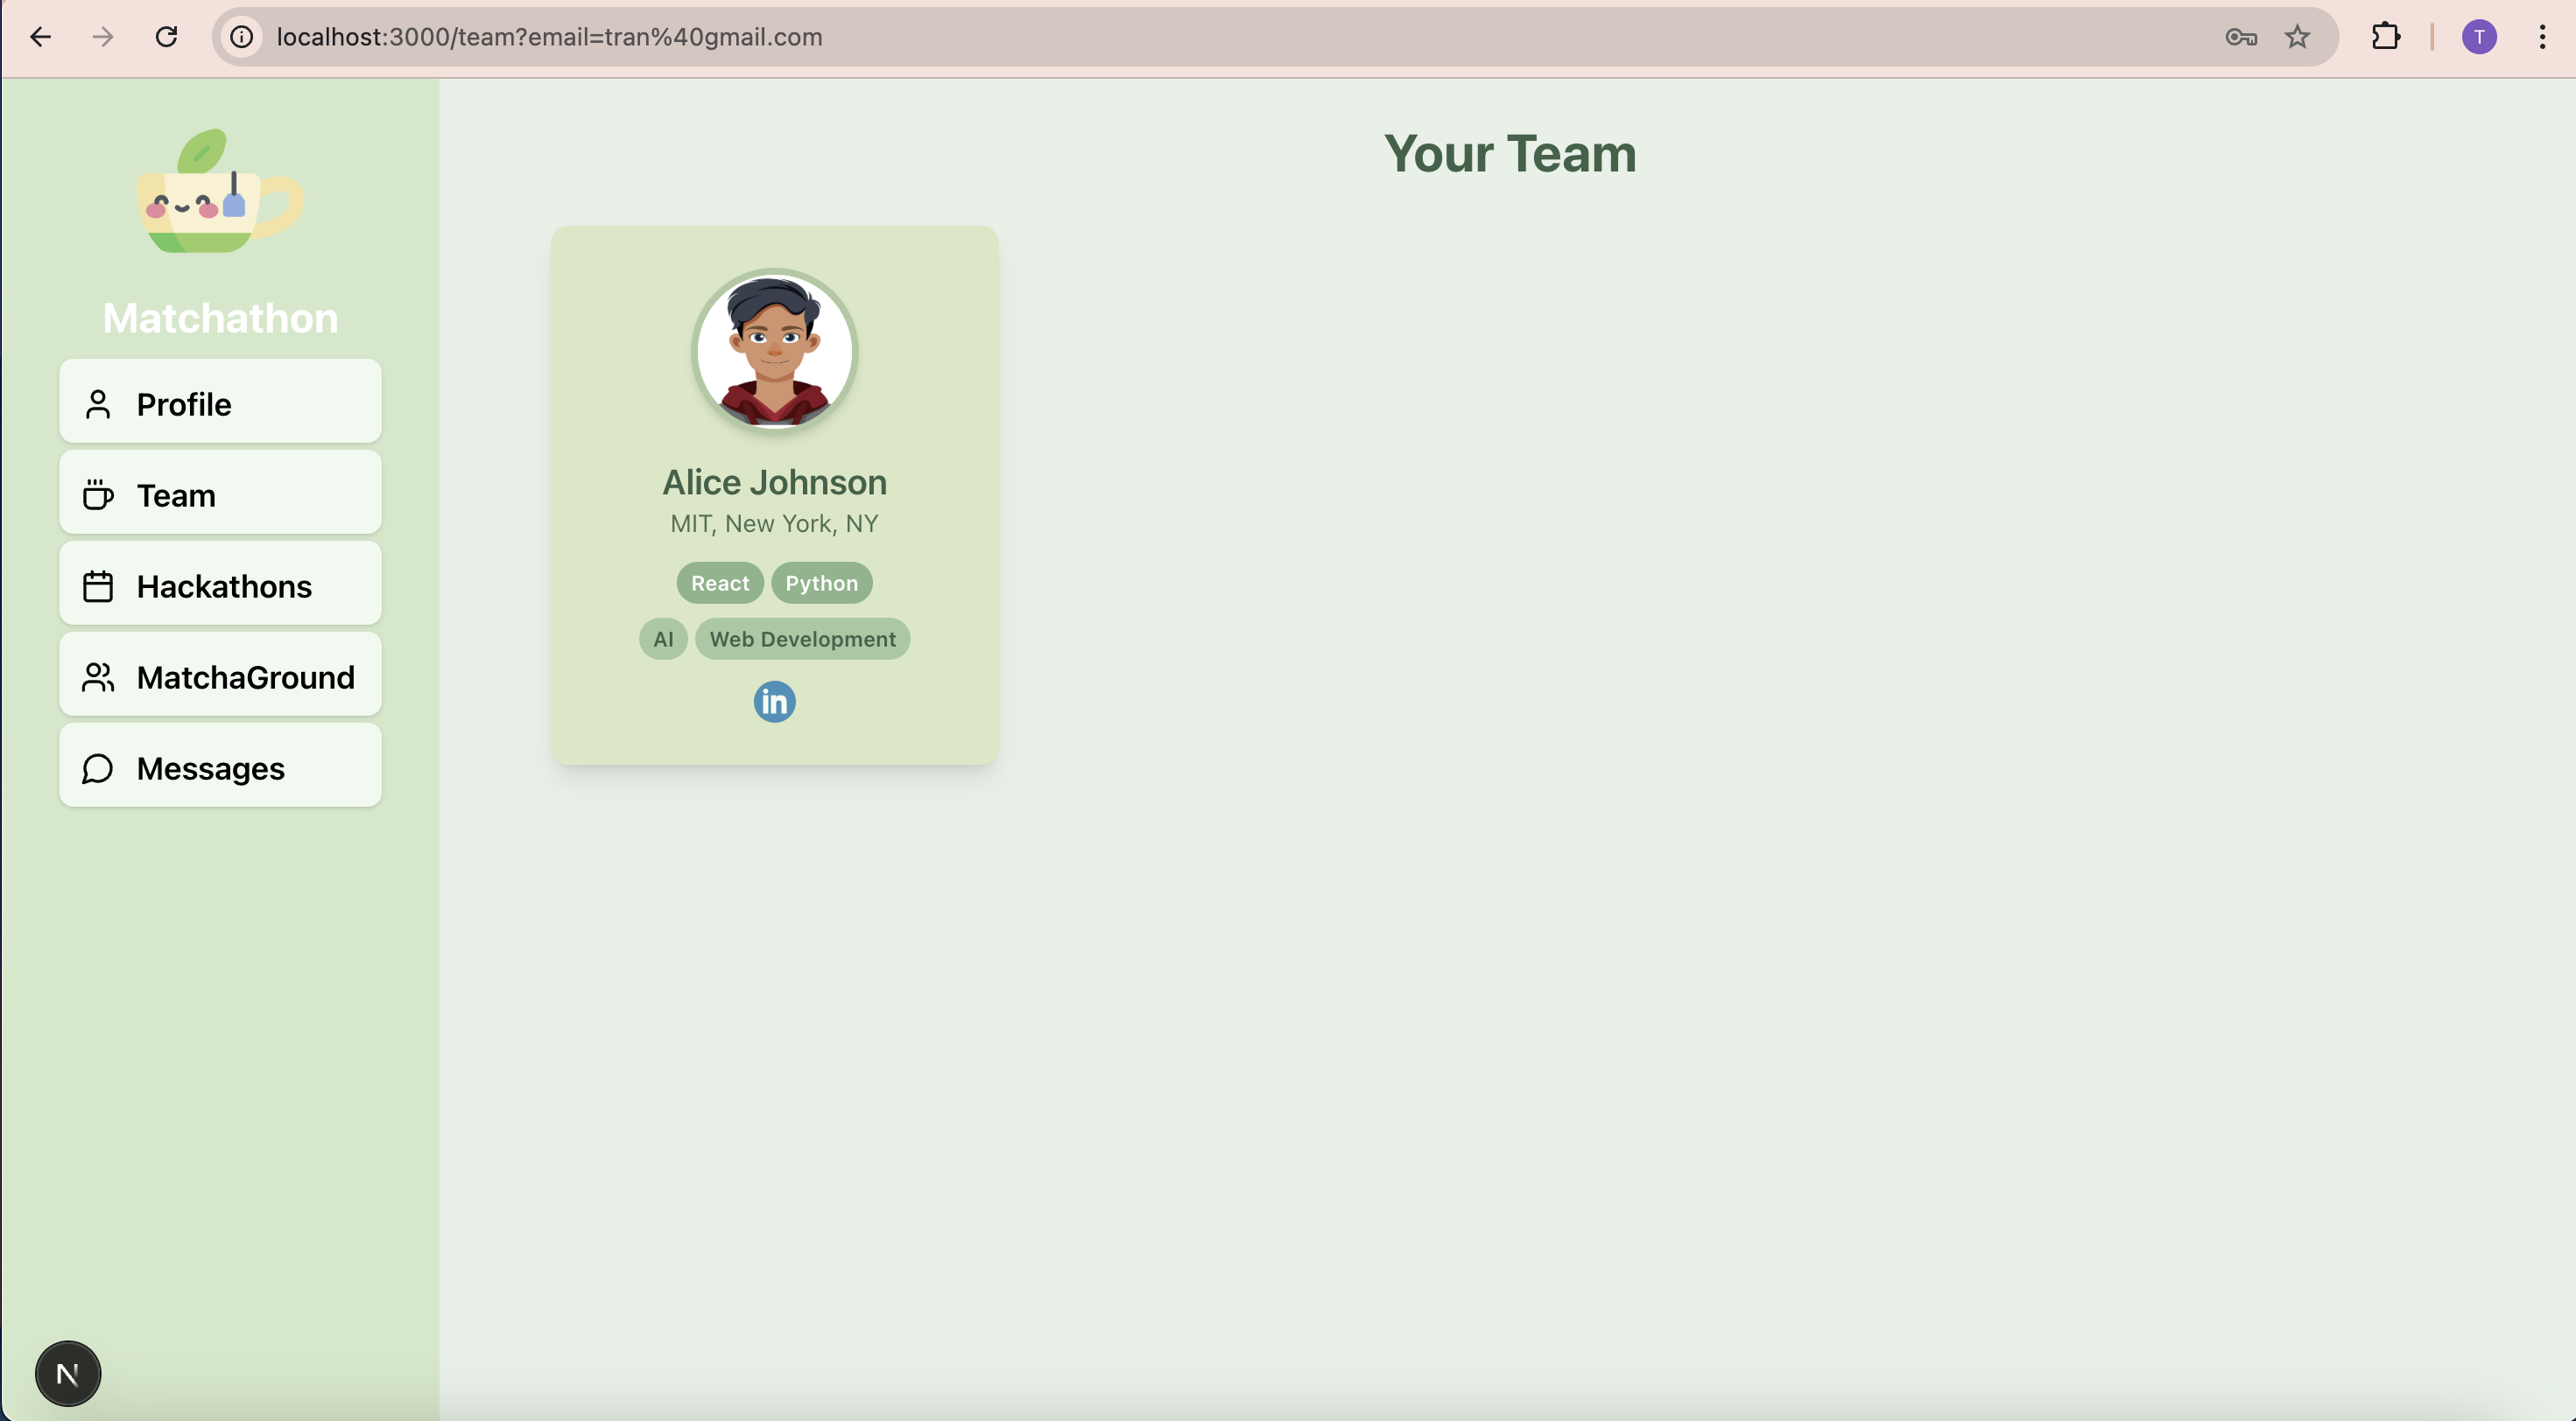This screenshot has height=1421, width=2576.
Task: Go to Hackathons page
Action: tap(220, 584)
